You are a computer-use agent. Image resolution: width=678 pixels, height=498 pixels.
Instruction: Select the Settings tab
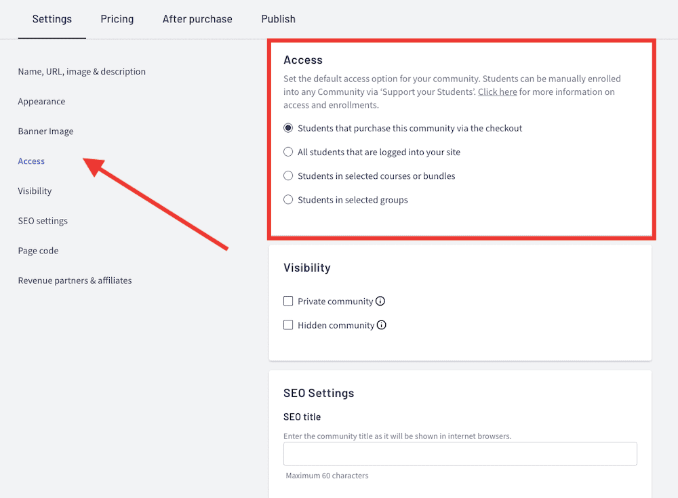tap(52, 19)
